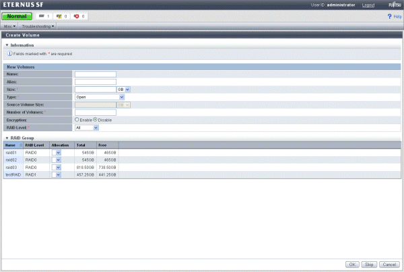Open the information events counter icon
The image size is (404, 272).
[42, 16]
